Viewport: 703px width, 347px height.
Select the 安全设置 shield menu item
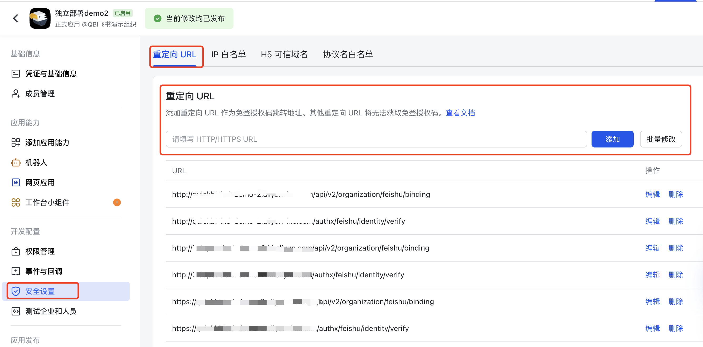(x=40, y=291)
